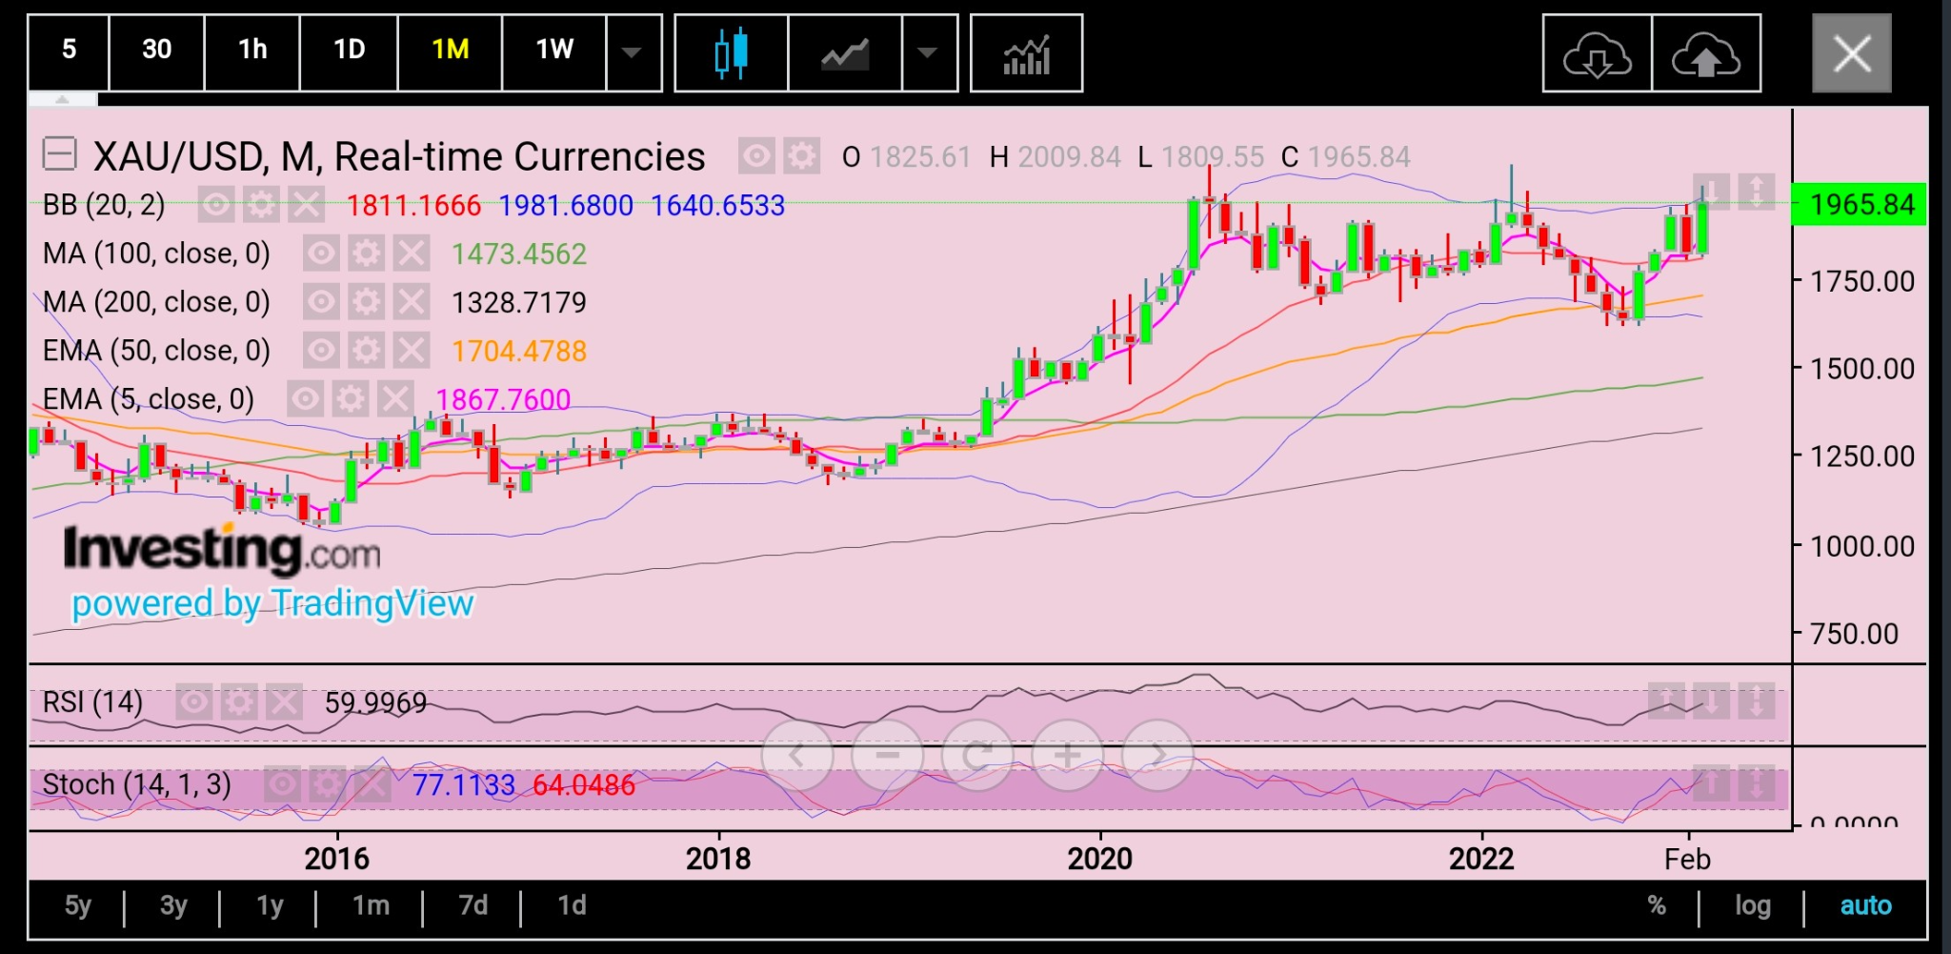Open MA (100, close, 0) settings
The image size is (1951, 954).
[x=366, y=254]
